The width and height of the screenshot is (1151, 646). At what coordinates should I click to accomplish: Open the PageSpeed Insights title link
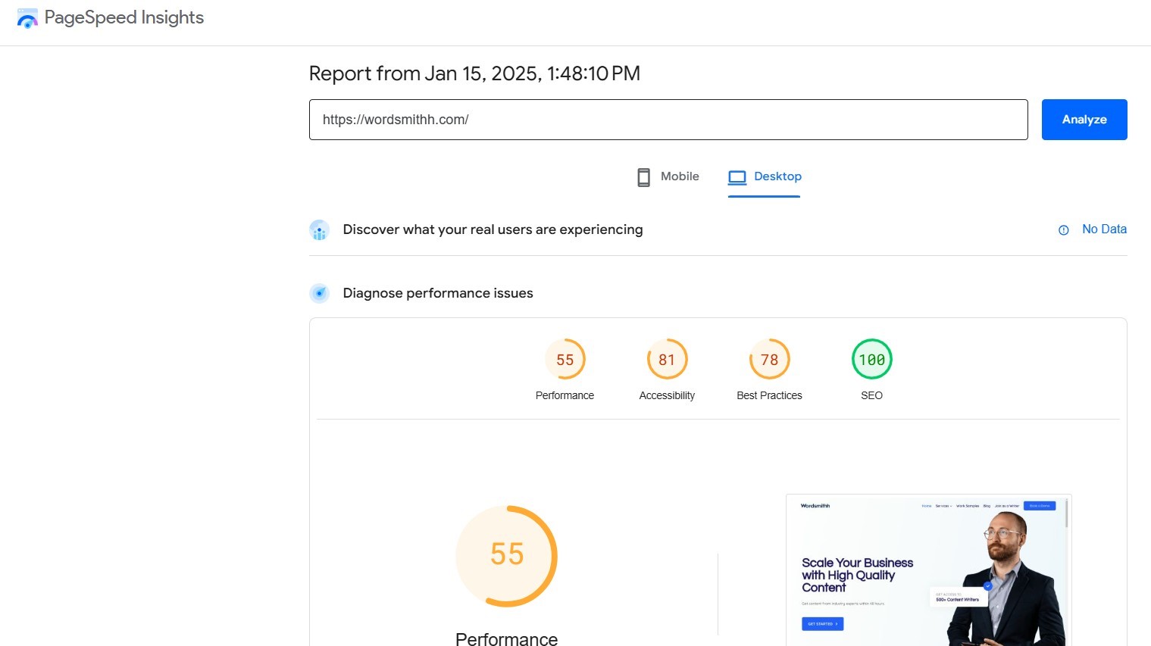pyautogui.click(x=124, y=17)
